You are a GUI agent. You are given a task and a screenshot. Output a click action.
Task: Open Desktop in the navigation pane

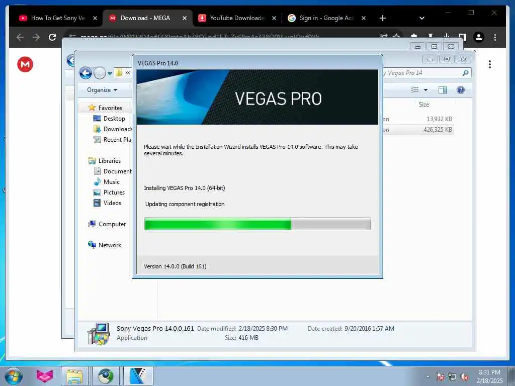[x=114, y=119]
